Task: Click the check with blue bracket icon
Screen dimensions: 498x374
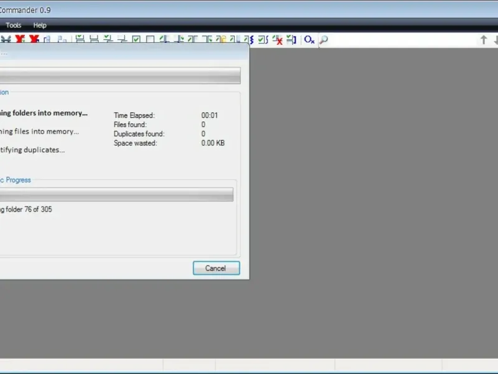Action: coord(291,39)
